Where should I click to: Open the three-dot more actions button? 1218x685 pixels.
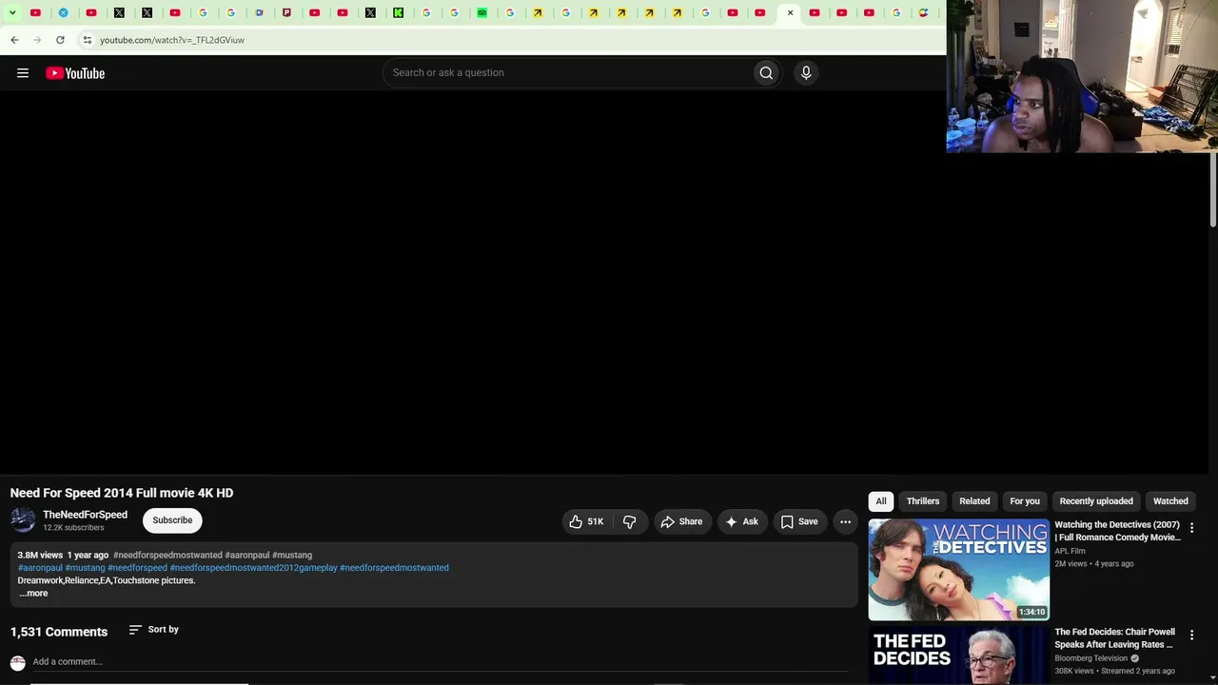click(x=845, y=521)
